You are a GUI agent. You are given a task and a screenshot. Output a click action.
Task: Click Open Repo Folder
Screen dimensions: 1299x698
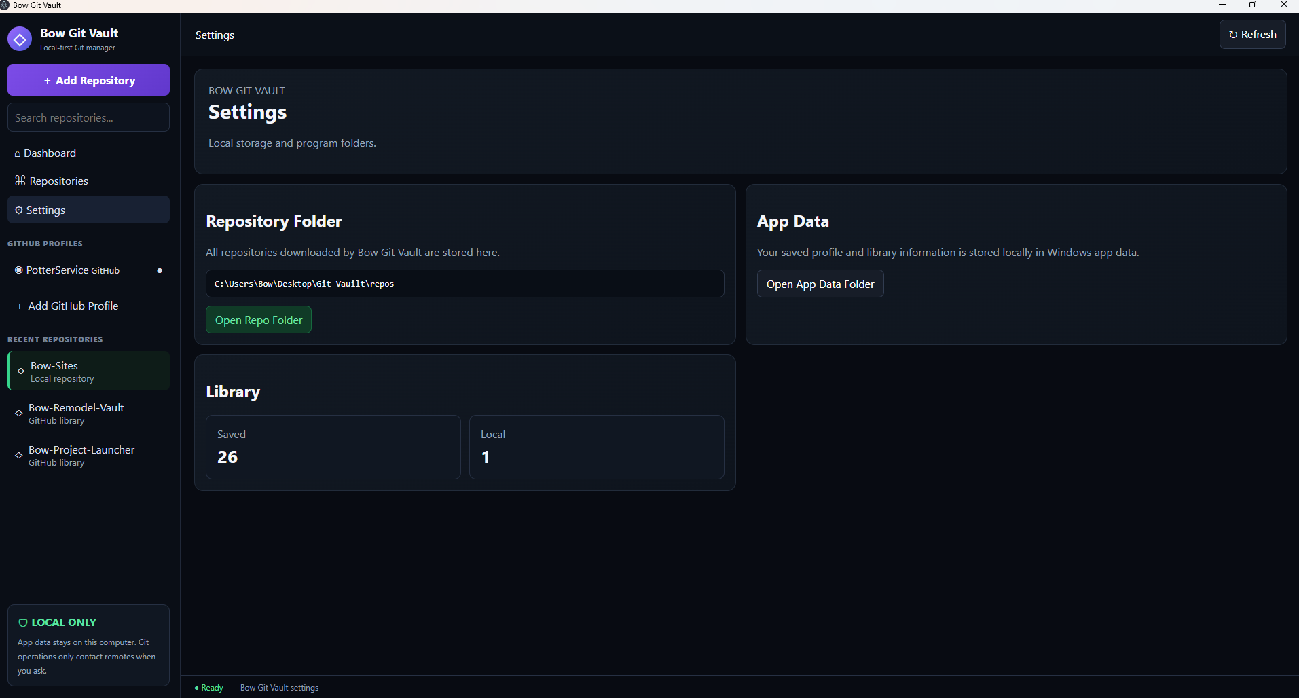click(x=259, y=320)
